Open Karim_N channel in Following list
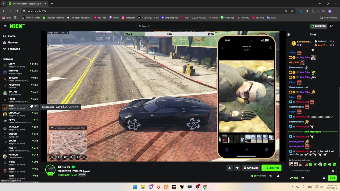 coord(20,156)
